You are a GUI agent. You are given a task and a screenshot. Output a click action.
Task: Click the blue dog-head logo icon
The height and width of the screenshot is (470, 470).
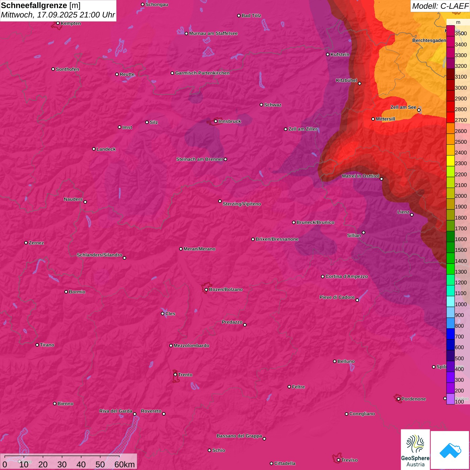(450, 450)
